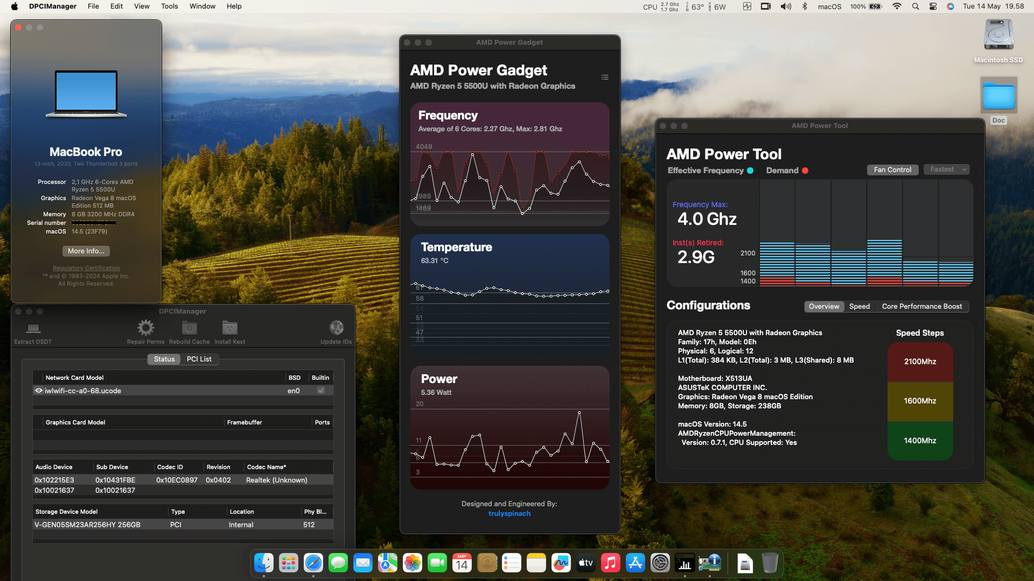Switch to PCI List tab

coord(199,359)
